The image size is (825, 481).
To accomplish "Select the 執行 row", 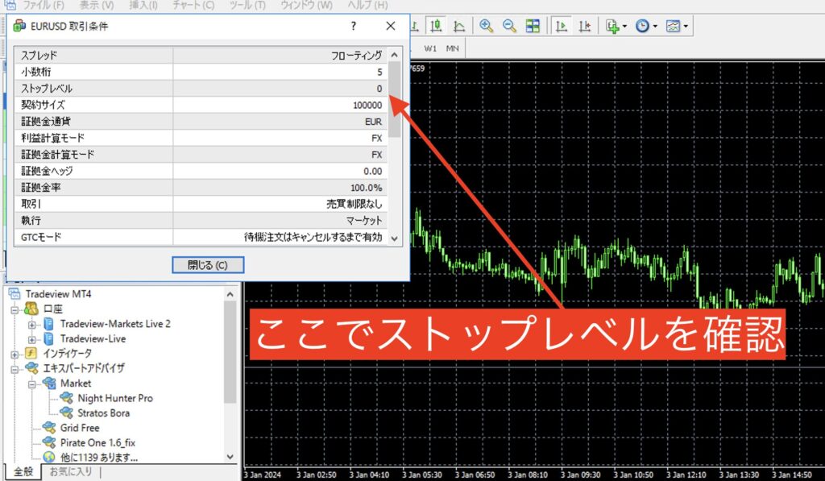I will tap(201, 221).
